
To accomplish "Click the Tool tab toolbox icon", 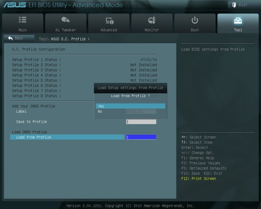I will tap(238, 21).
